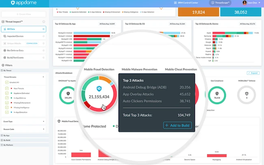
Task: Uncheck the Missing Enforcement checkbox
Action: [x=7, y=103]
